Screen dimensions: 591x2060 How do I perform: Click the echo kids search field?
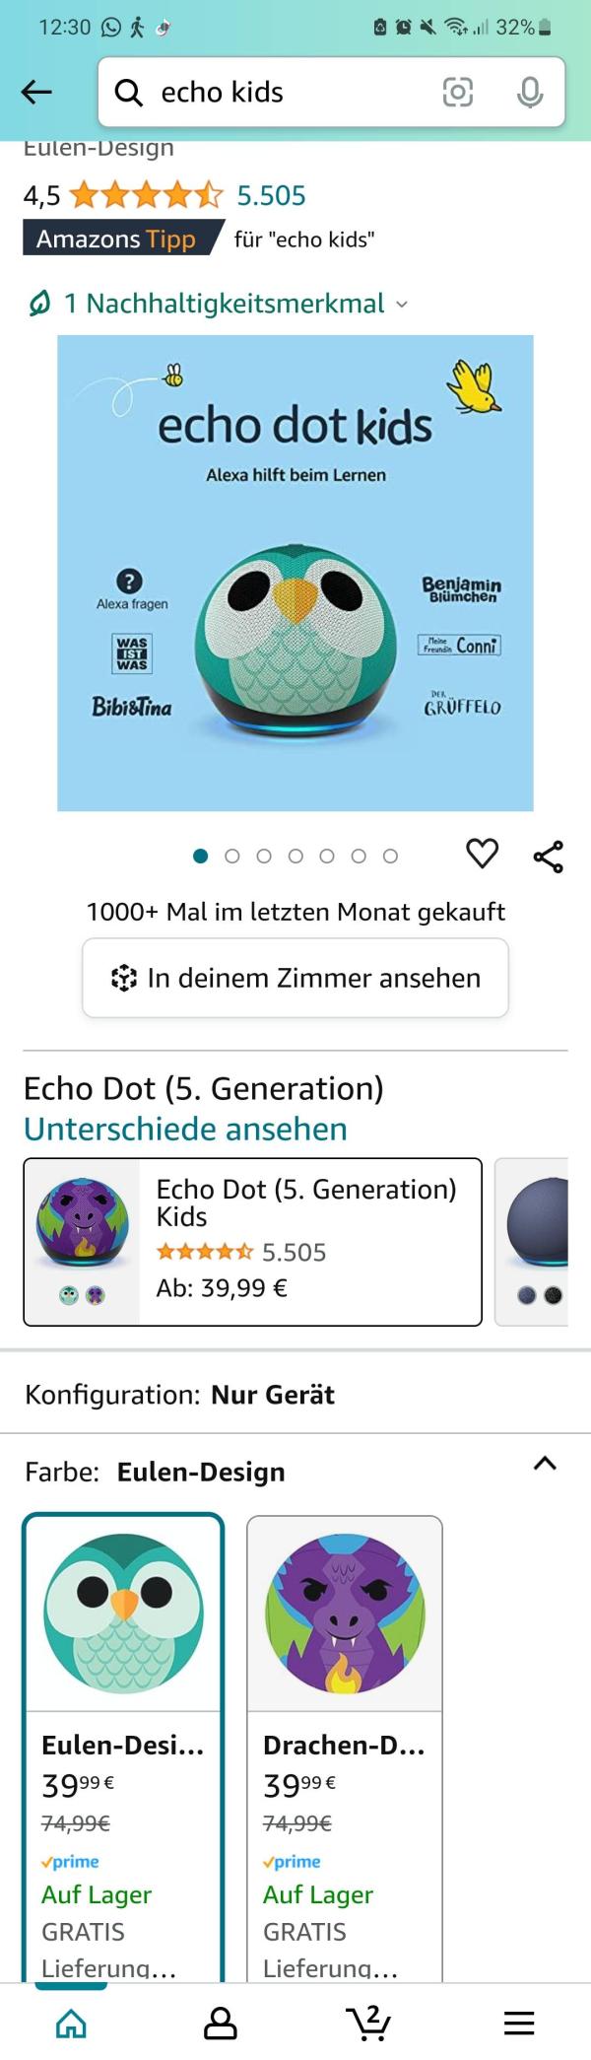[295, 92]
